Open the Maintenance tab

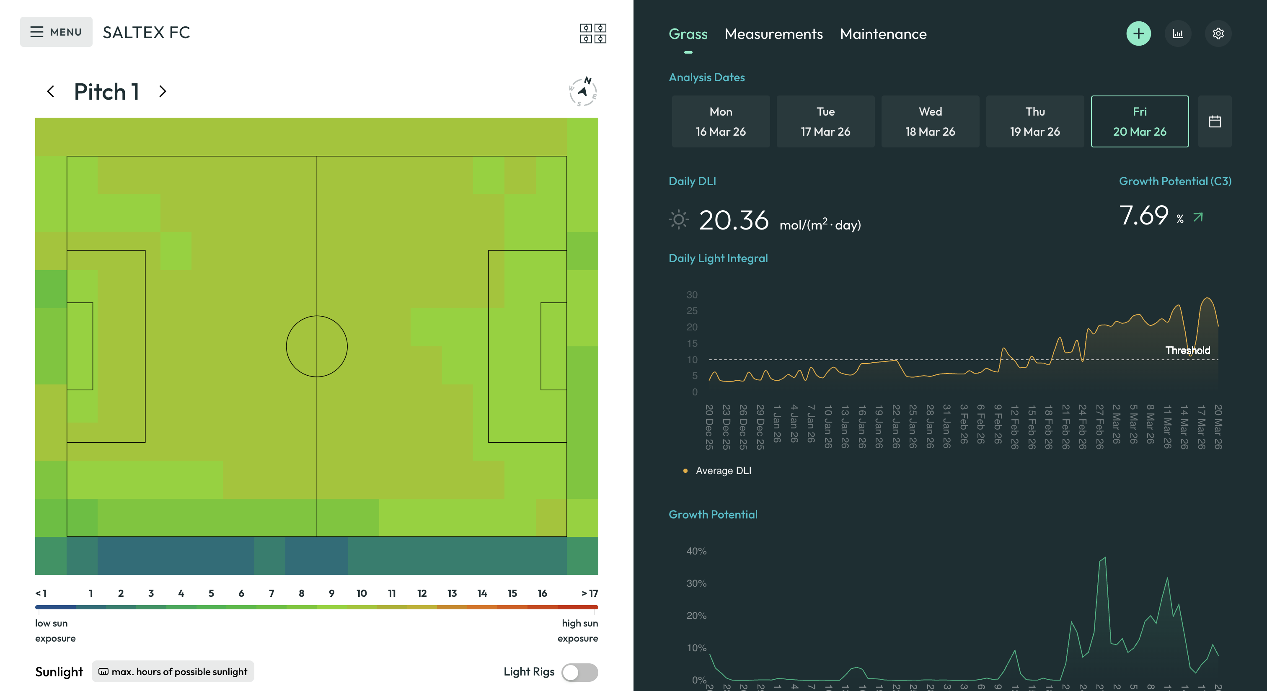pyautogui.click(x=883, y=34)
